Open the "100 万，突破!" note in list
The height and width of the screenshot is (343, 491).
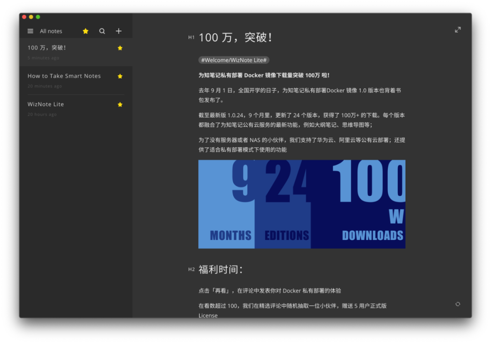[x=76, y=52]
